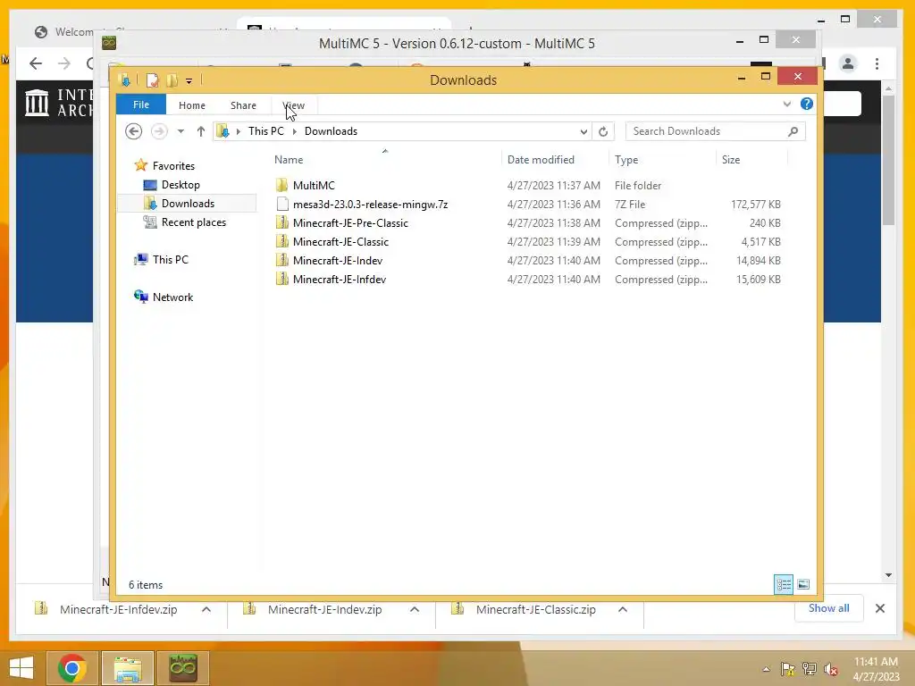Image resolution: width=915 pixels, height=686 pixels.
Task: Click Chrome page vertical scrollbar
Action: click(x=888, y=161)
